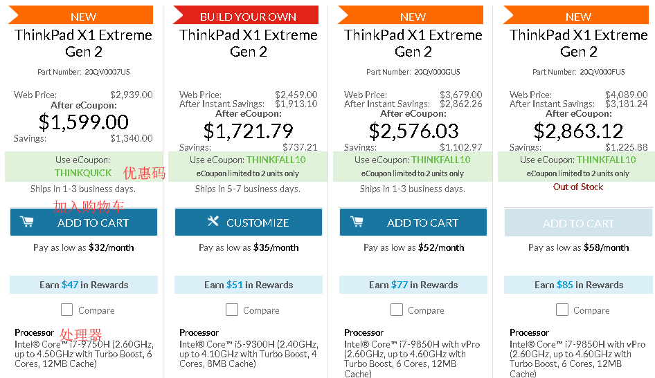Open Earn $51 in Rewards banner
Screen dimensions: 655x378
tap(249, 285)
